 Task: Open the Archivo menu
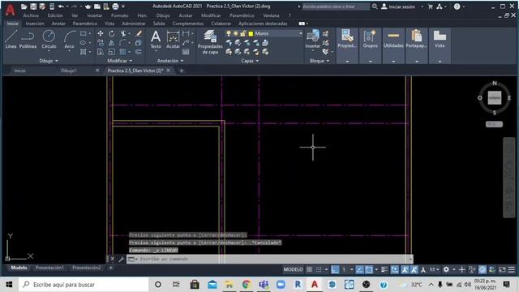coord(31,15)
